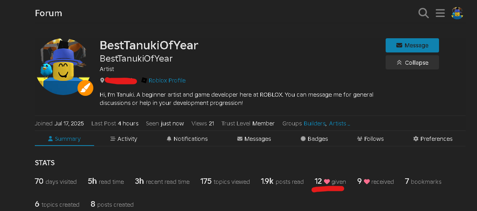Click the user avatar in header
The width and height of the screenshot is (477, 211).
click(457, 13)
